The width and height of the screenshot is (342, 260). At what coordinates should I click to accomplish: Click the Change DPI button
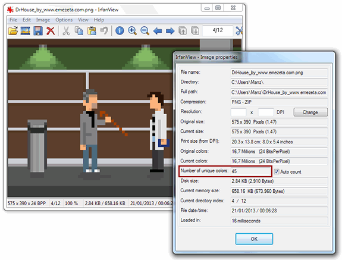310,112
